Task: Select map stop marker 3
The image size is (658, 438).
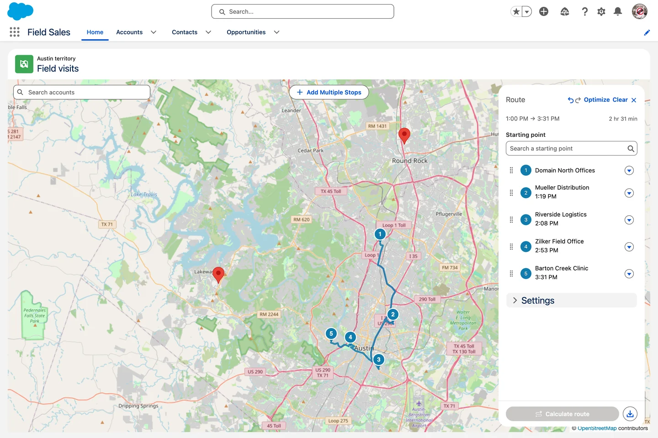Action: (x=379, y=360)
